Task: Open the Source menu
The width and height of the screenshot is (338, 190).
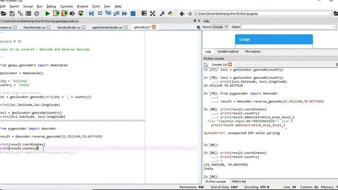Action: coord(28,6)
